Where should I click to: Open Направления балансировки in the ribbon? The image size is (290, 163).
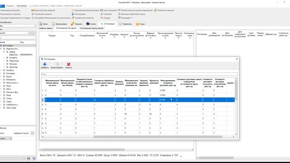point(86,10)
